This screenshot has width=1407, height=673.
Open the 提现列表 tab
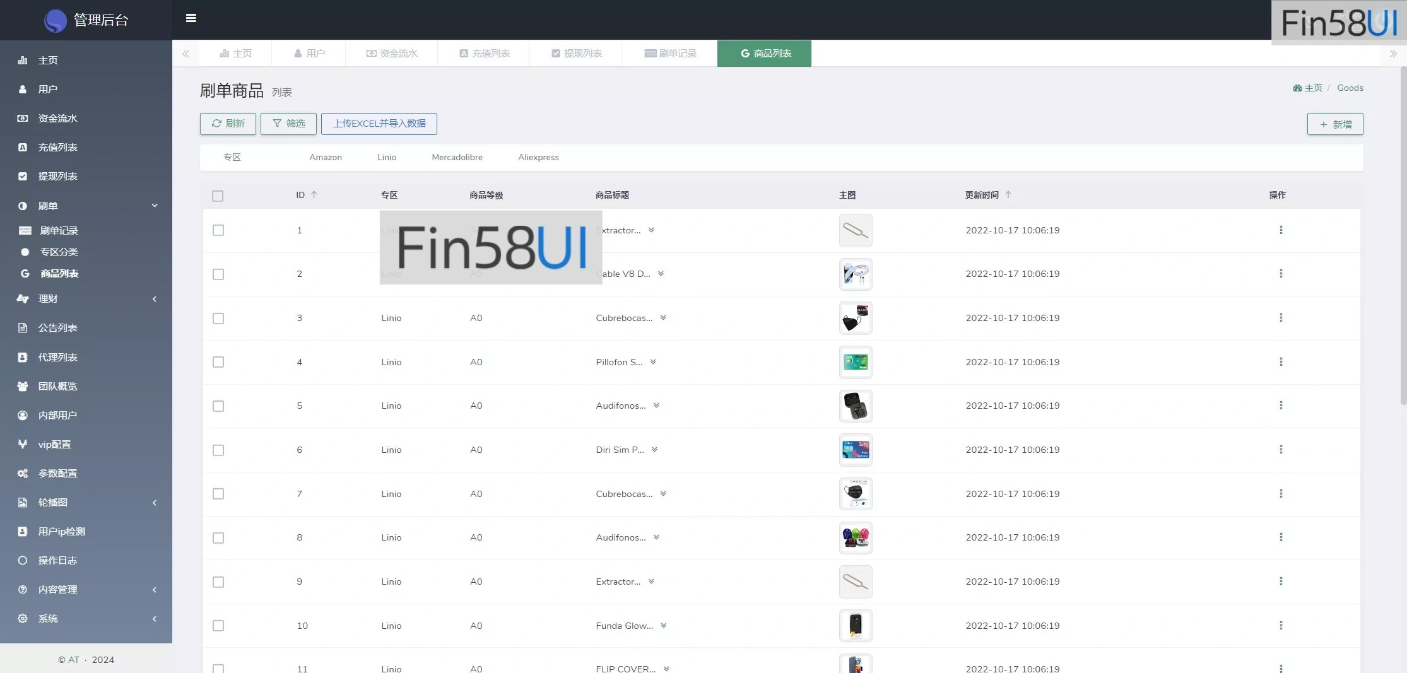pyautogui.click(x=576, y=54)
